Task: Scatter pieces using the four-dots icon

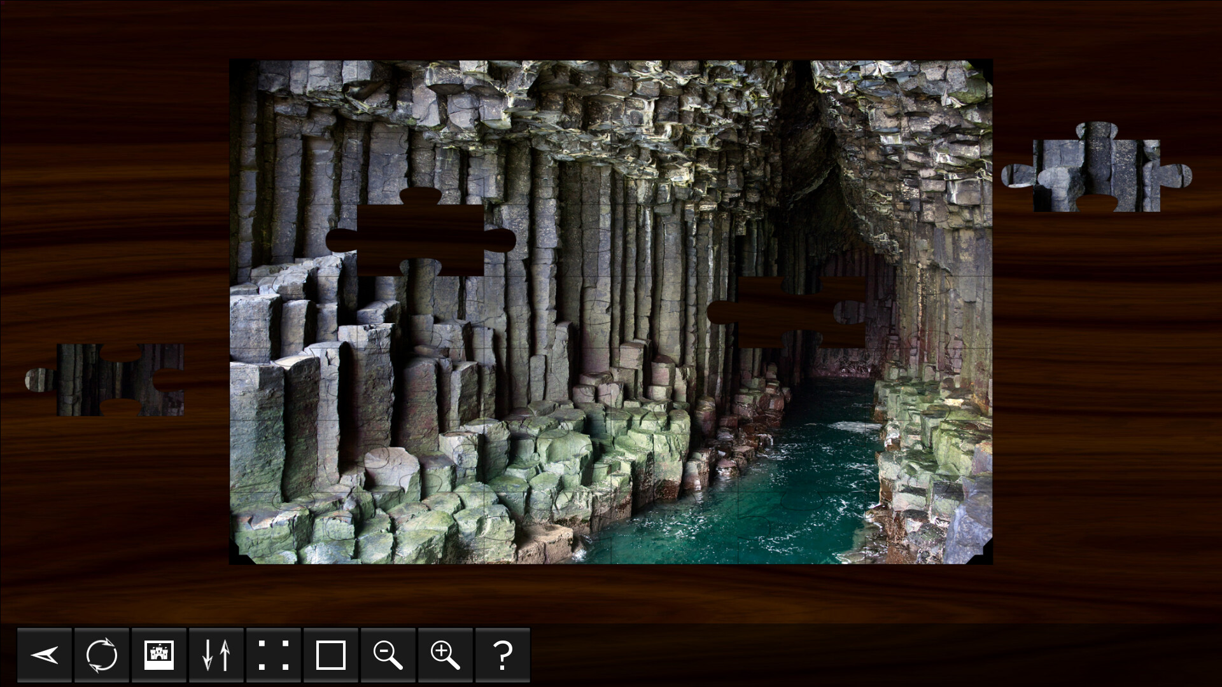Action: pos(274,655)
